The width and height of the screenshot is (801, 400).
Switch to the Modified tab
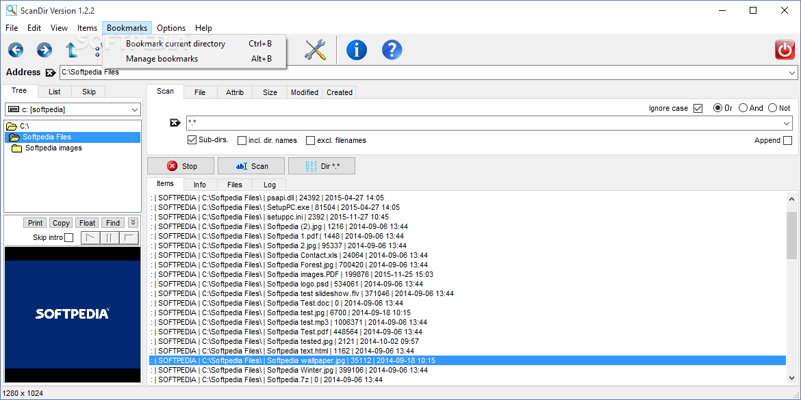coord(305,92)
